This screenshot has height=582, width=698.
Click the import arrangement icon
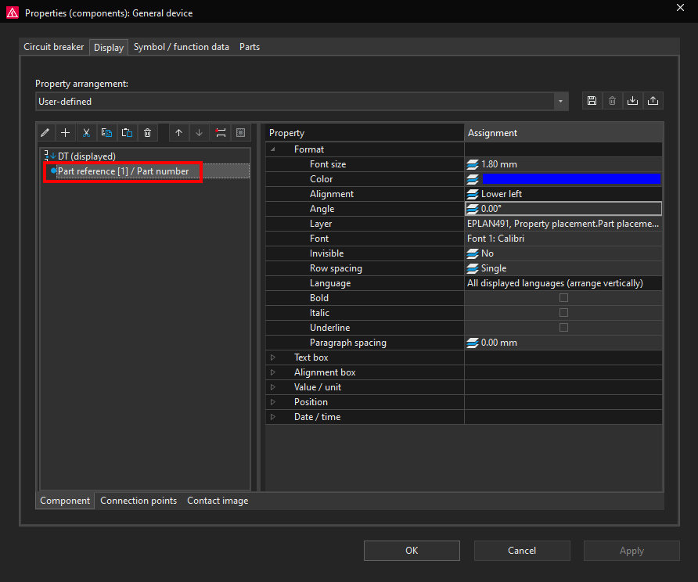[x=632, y=101]
